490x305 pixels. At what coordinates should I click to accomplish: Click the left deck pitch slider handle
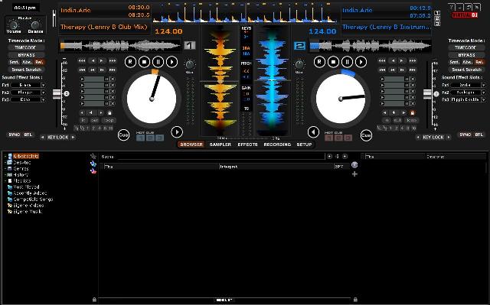click(x=57, y=94)
